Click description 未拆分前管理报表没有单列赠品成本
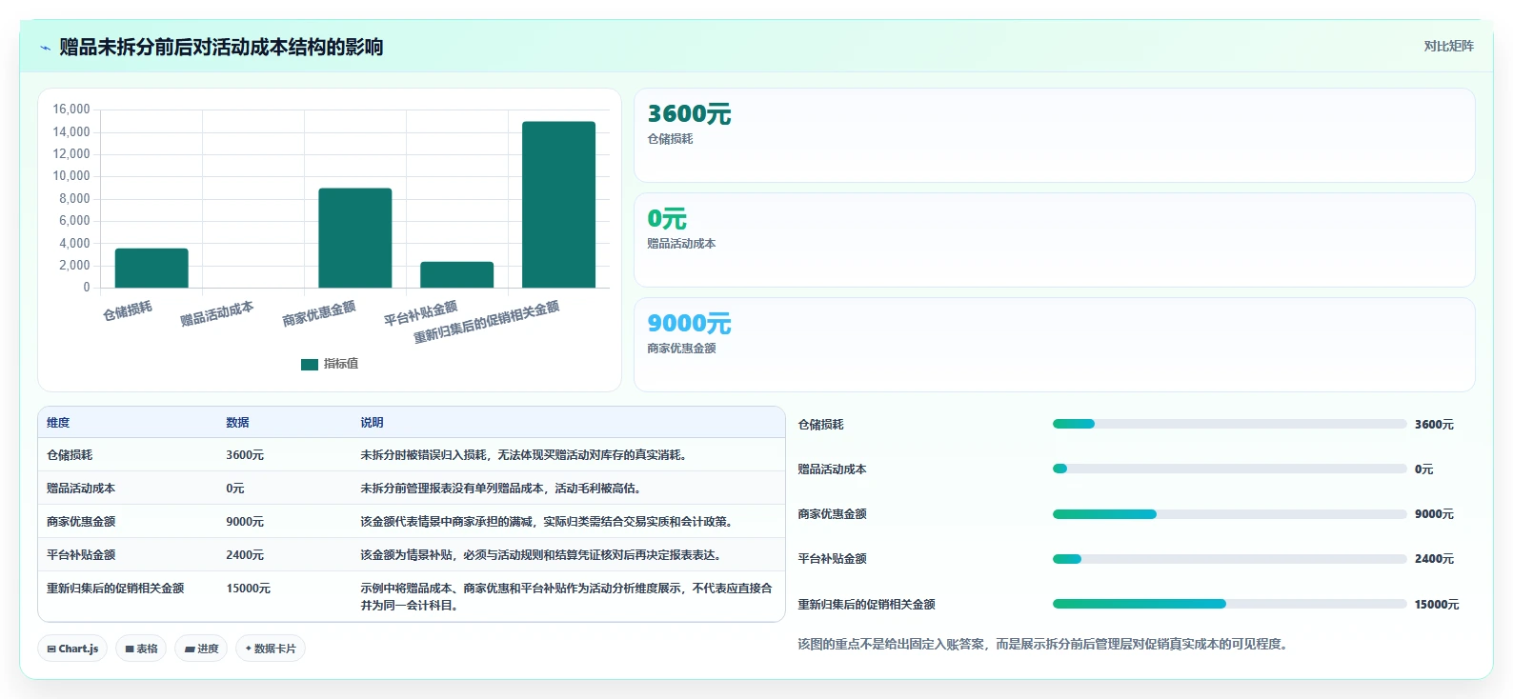The height and width of the screenshot is (699, 1513). [x=501, y=489]
